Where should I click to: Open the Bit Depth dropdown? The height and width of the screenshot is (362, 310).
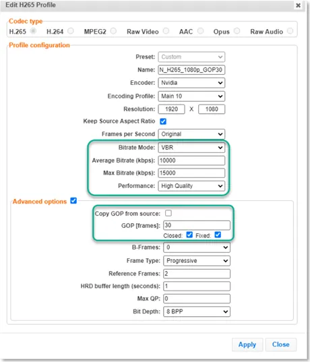(x=197, y=311)
